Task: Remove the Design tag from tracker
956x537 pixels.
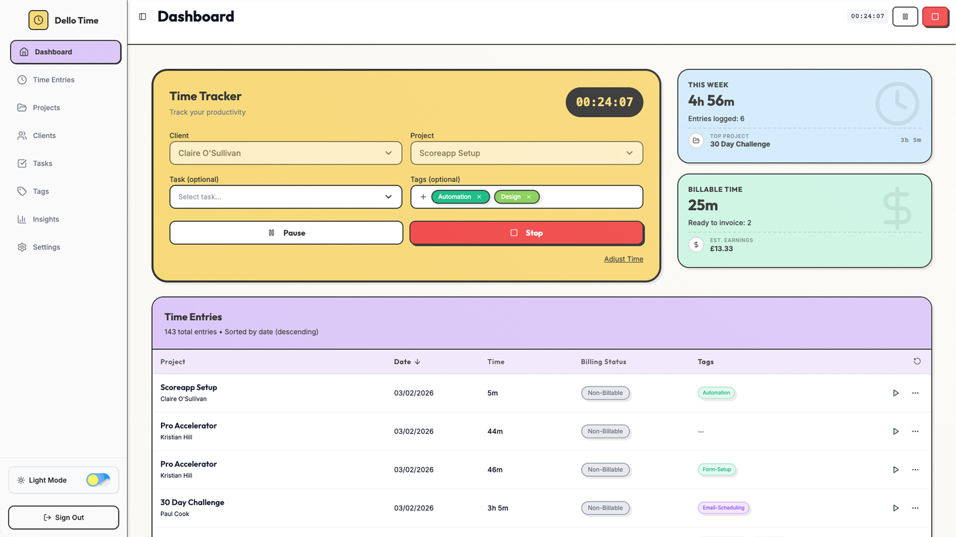Action: coord(529,197)
